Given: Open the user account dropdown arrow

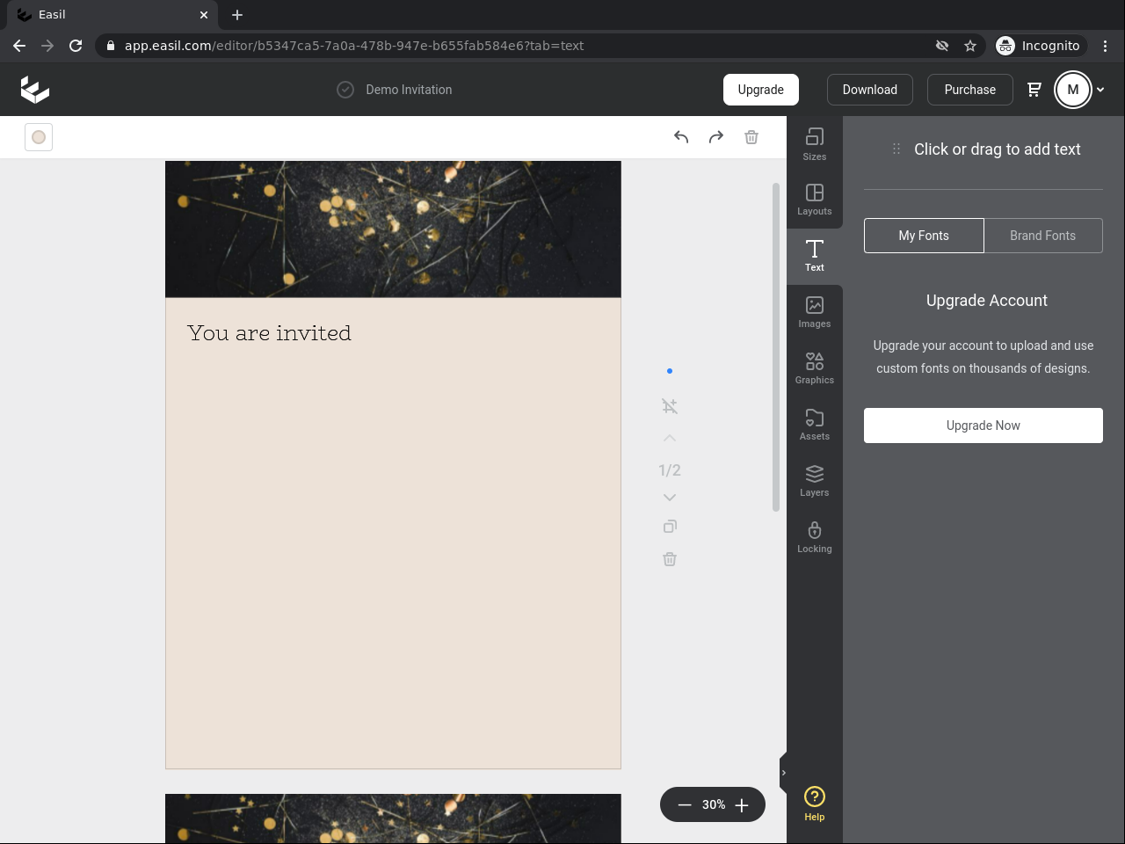Looking at the screenshot, I should (1100, 90).
